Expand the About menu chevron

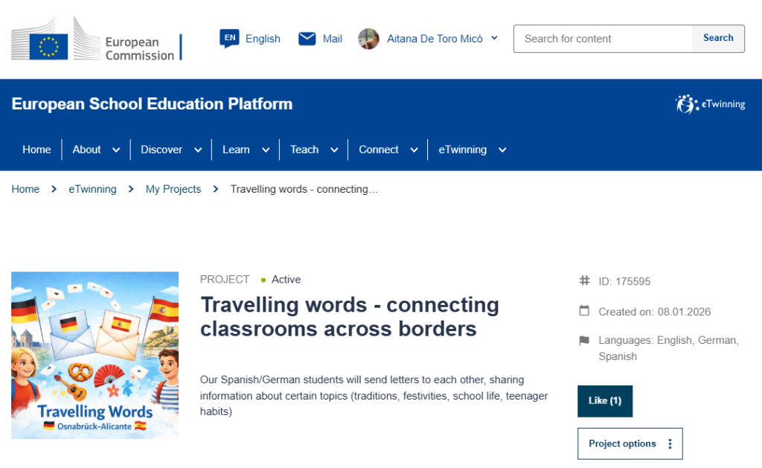[x=116, y=150]
